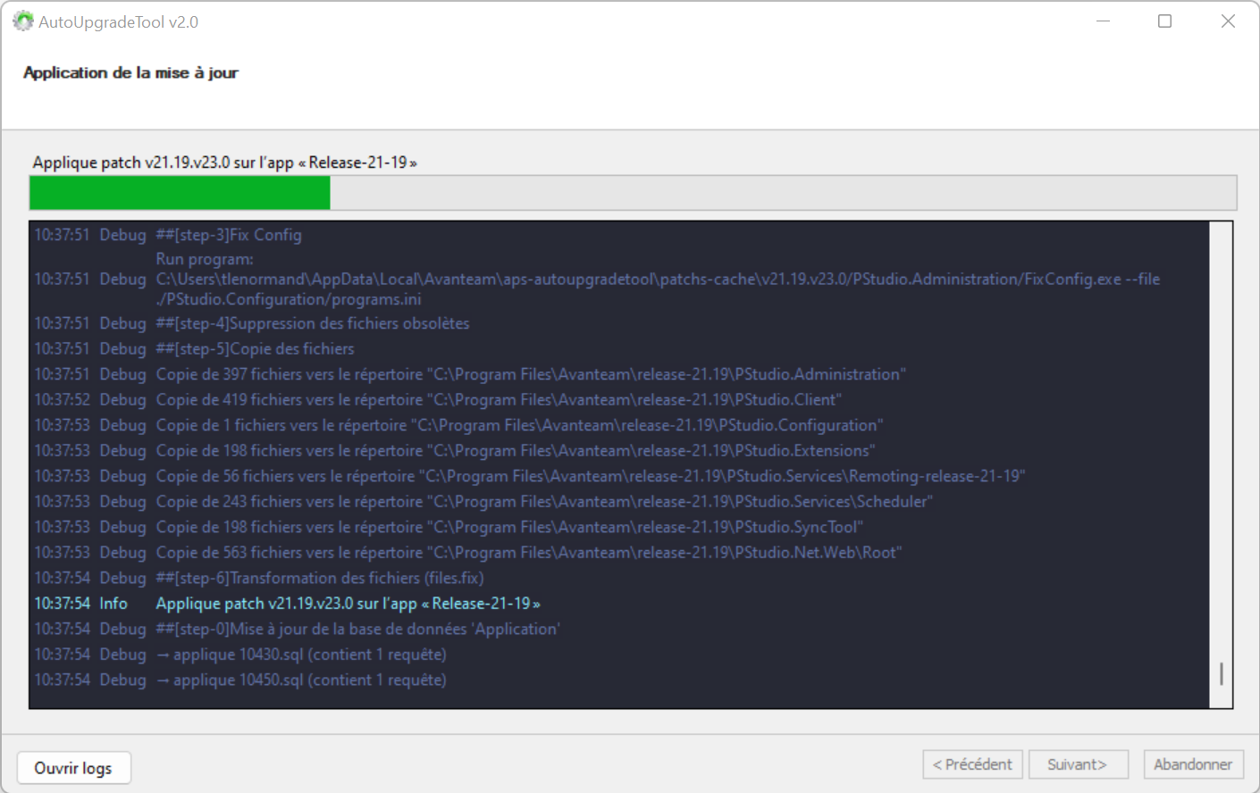Viewport: 1260px width, 793px height.
Task: Open the logs with Ouvrir logs button
Action: pyautogui.click(x=73, y=768)
